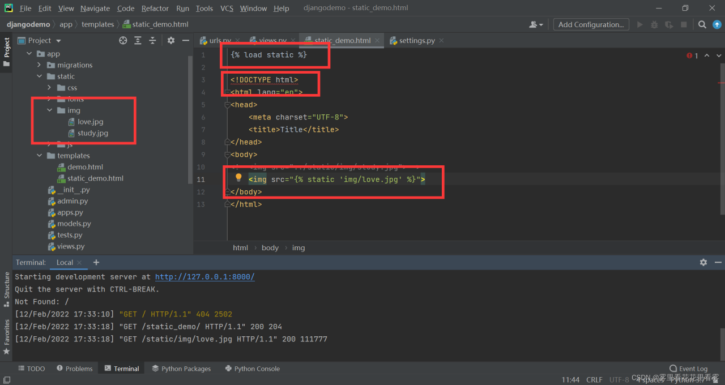
Task: Open the http://127.0.0.1:8000/ link
Action: tap(204, 277)
